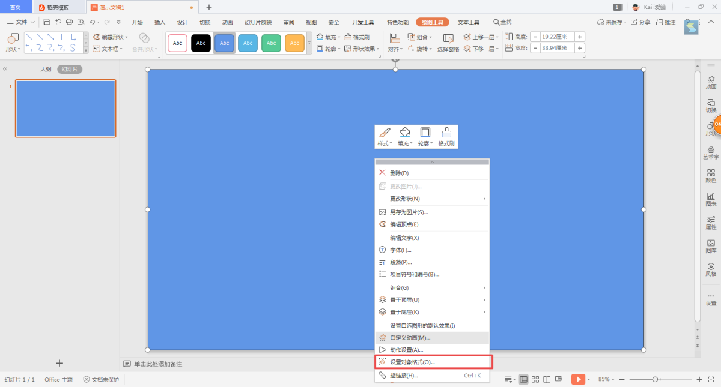The width and height of the screenshot is (721, 387).
Task: Click the undo arrow icon
Action: pos(92,22)
